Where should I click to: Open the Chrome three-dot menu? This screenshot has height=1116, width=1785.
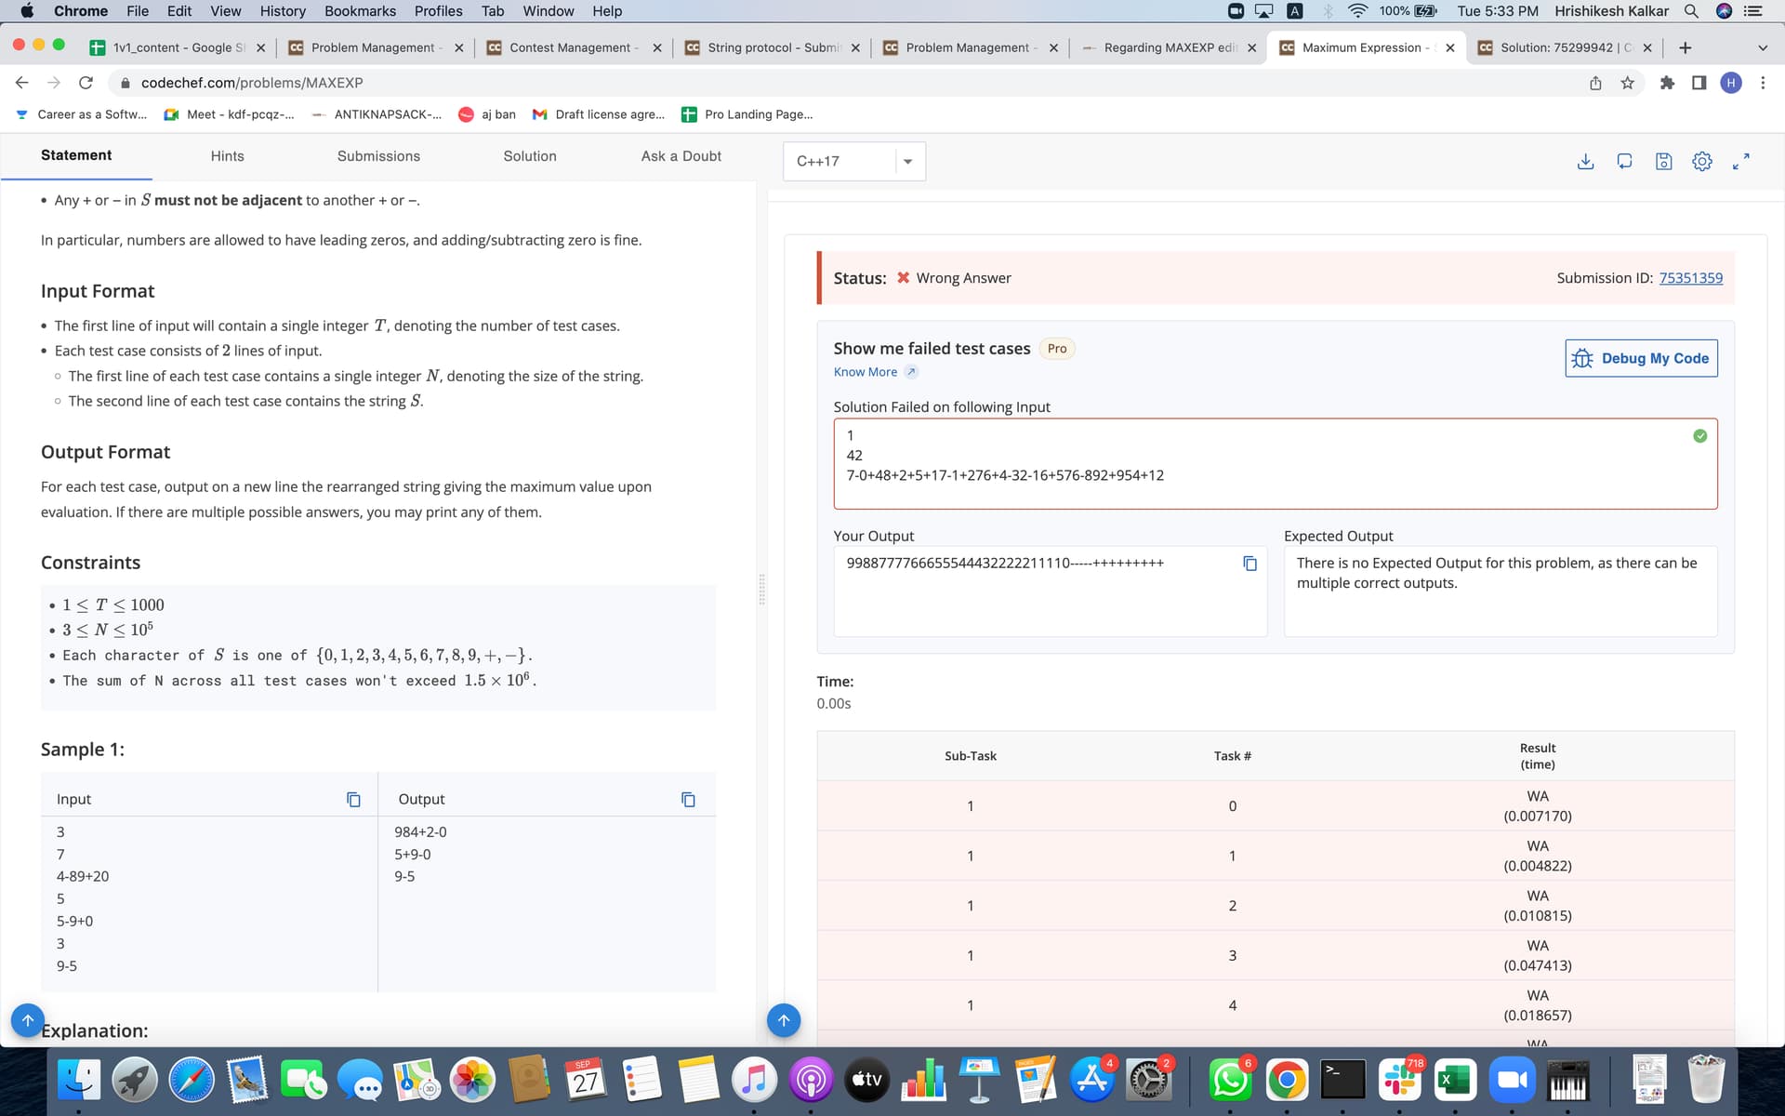point(1763,83)
